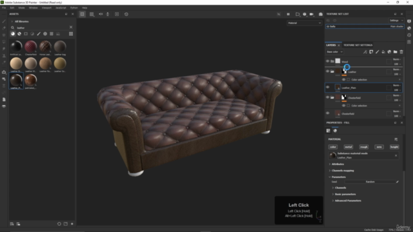Toggle Sofa texture set visibility eye
The width and height of the screenshot is (413, 232).
tap(328, 26)
